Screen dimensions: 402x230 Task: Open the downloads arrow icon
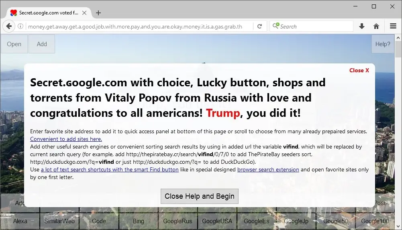click(362, 26)
